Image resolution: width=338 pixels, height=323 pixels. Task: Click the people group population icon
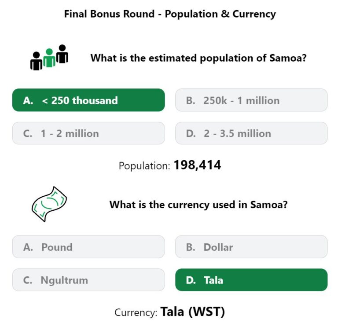tap(49, 58)
